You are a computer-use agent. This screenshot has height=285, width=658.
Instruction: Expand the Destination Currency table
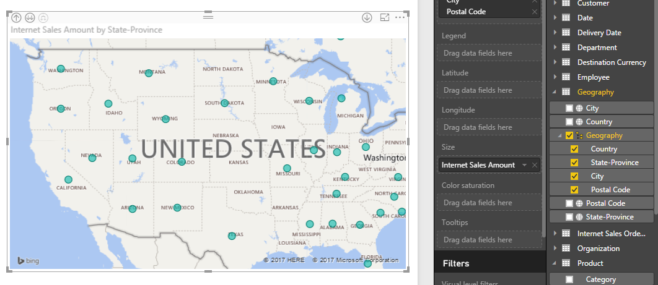pyautogui.click(x=555, y=62)
